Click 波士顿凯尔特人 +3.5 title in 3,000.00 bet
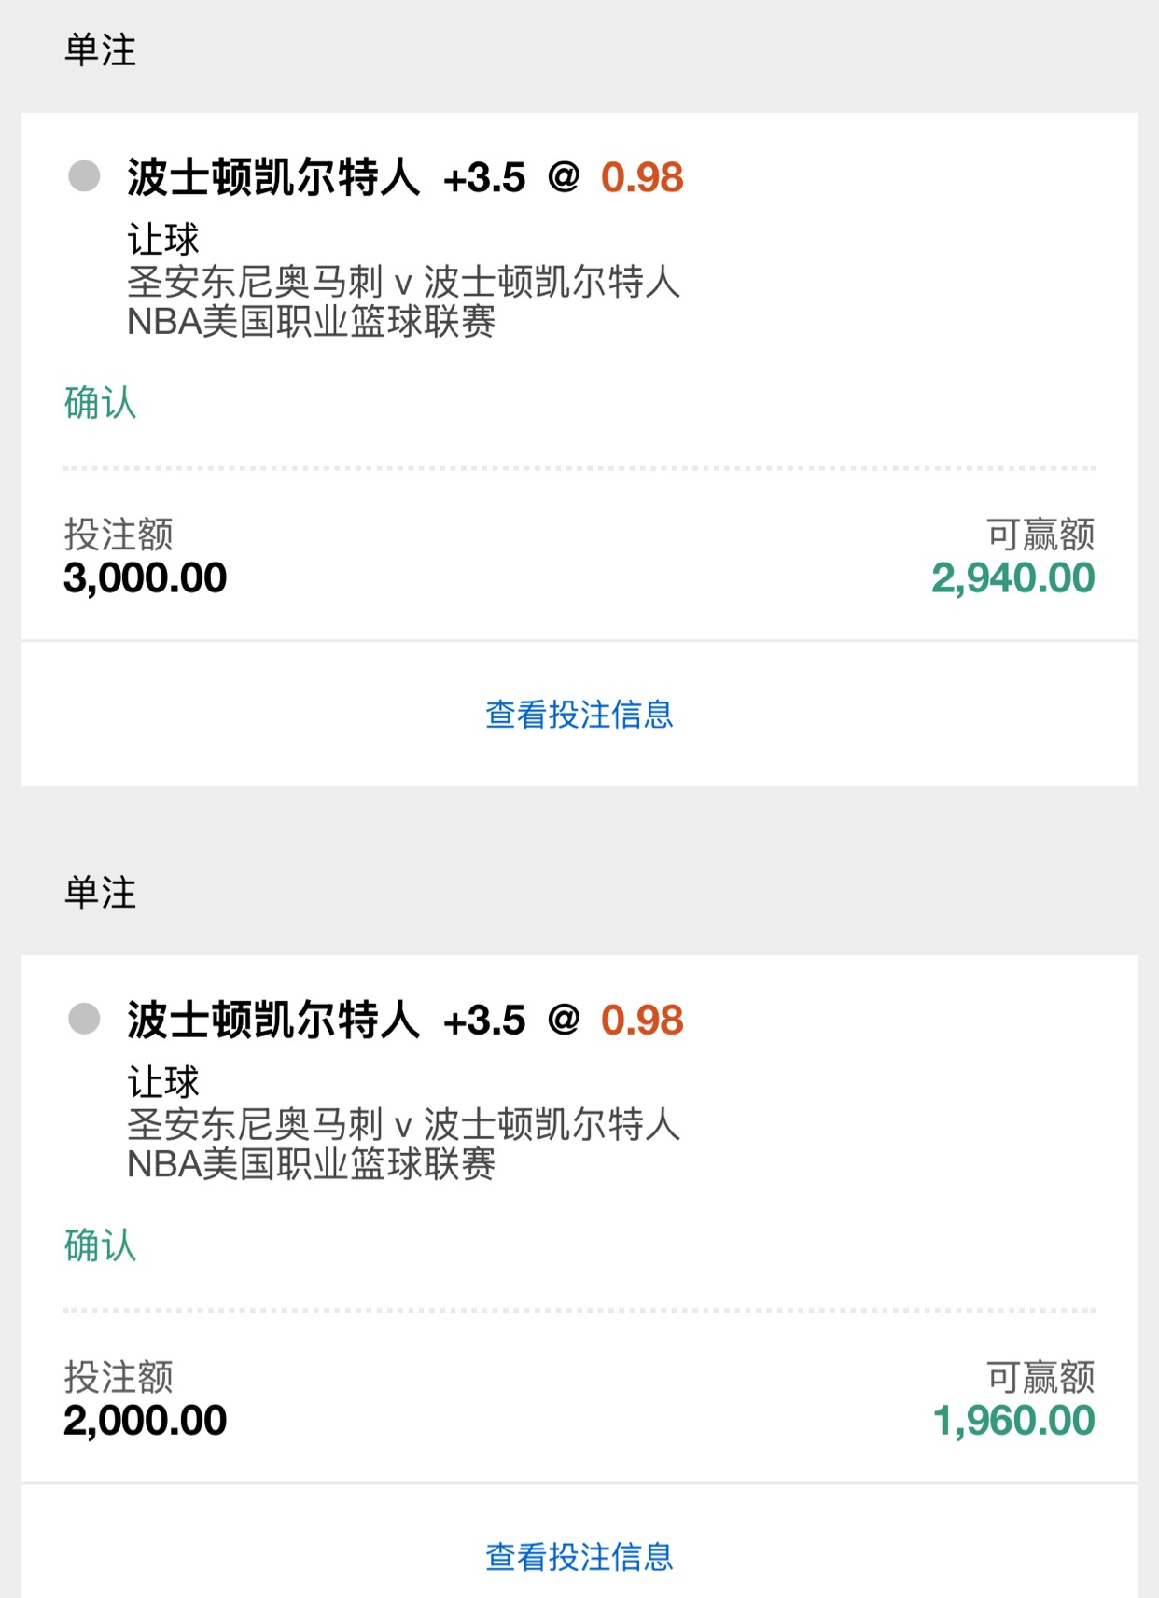The height and width of the screenshot is (1598, 1159). (326, 177)
